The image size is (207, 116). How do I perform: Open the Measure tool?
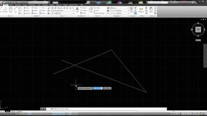(x=141, y=10)
